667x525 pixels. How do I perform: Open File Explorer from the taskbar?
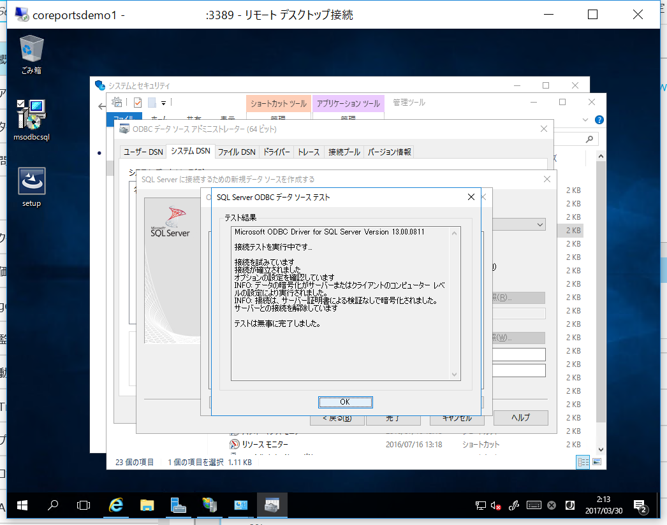click(x=147, y=505)
